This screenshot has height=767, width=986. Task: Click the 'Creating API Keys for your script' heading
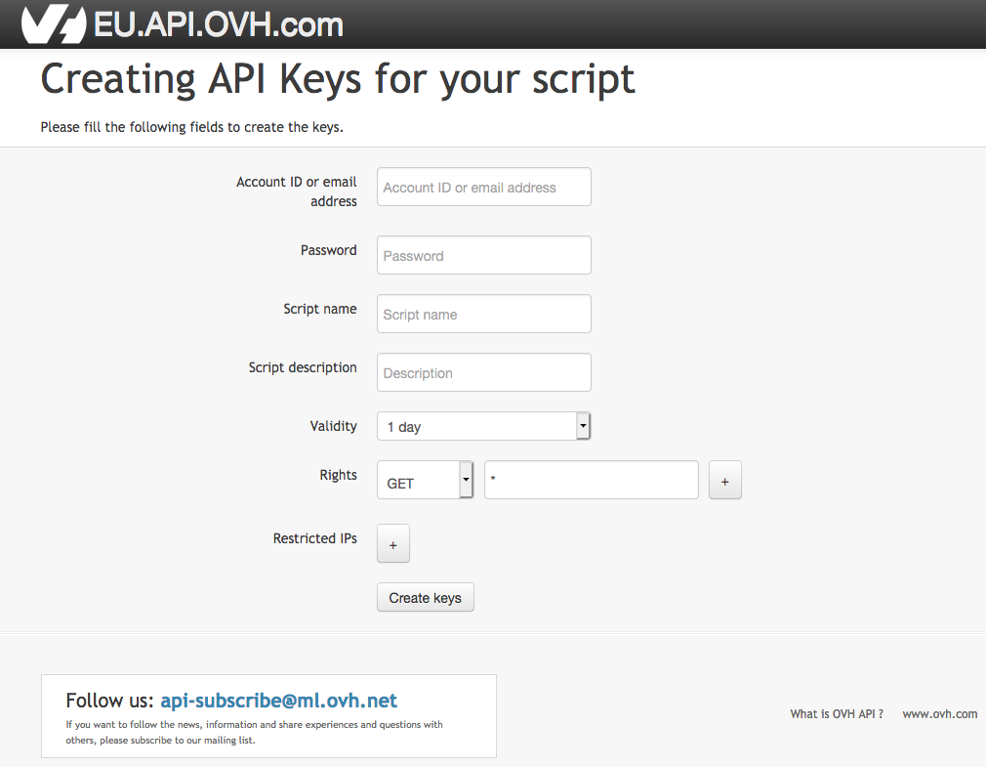pyautogui.click(x=337, y=79)
